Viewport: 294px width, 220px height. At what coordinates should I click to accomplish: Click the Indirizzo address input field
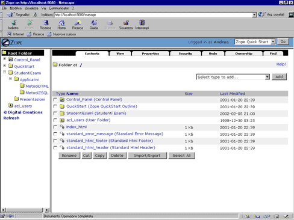[x=153, y=14]
